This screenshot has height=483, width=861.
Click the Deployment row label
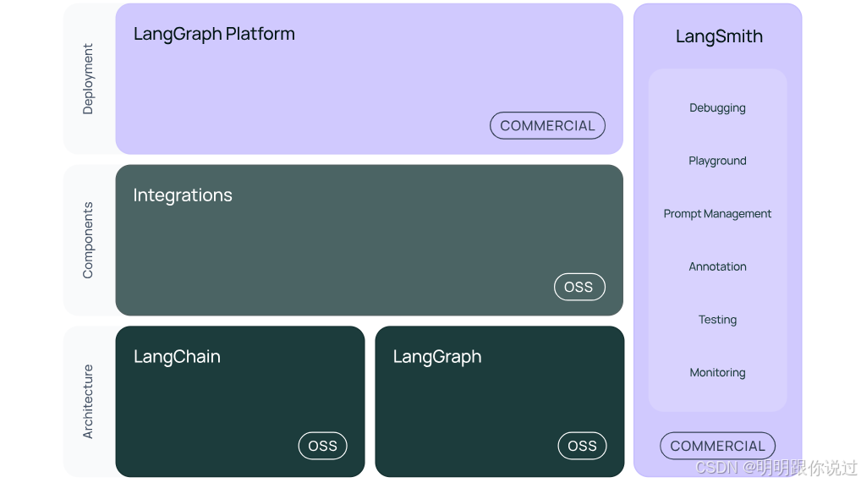pyautogui.click(x=89, y=79)
